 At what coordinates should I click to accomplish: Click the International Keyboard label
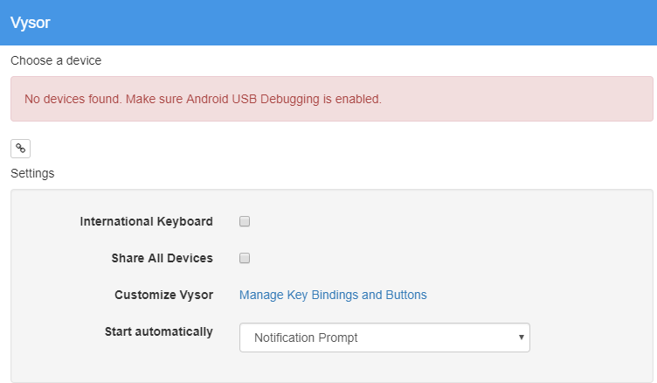click(x=146, y=221)
